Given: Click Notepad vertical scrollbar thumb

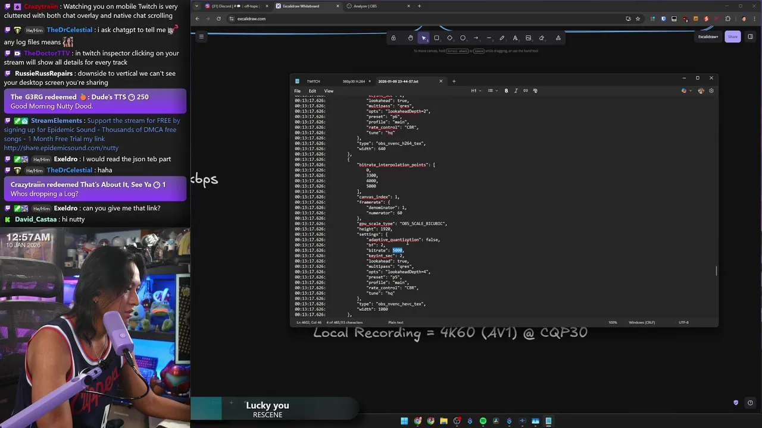Looking at the screenshot, I should point(716,271).
